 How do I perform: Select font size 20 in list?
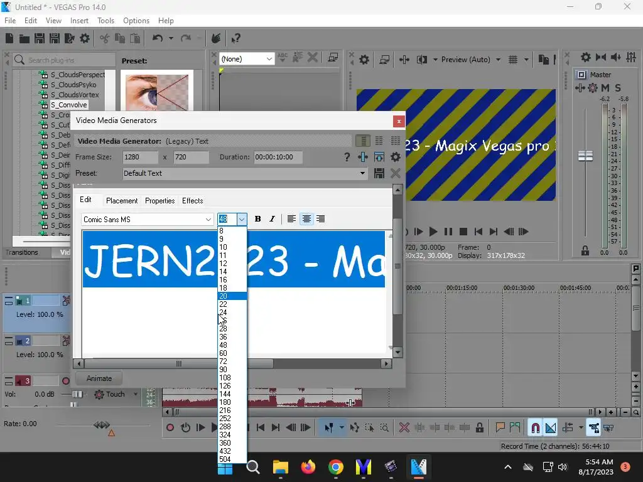(232, 296)
